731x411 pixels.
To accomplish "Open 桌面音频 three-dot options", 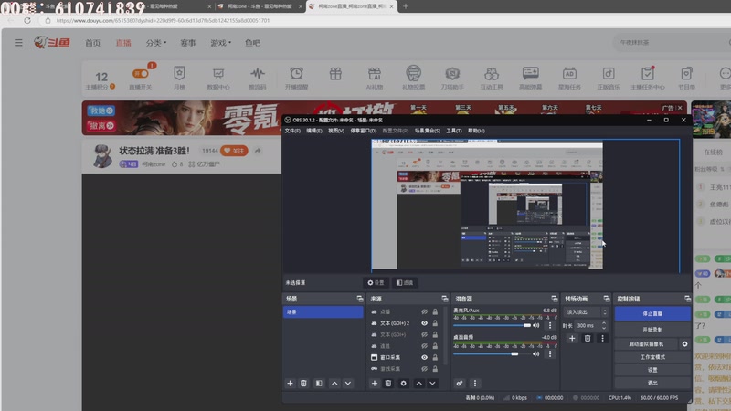I will pos(550,353).
